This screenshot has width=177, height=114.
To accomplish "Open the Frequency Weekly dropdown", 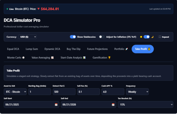I will 137,91.
